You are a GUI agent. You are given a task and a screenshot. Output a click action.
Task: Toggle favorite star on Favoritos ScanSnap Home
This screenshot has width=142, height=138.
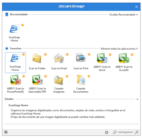click(24, 54)
